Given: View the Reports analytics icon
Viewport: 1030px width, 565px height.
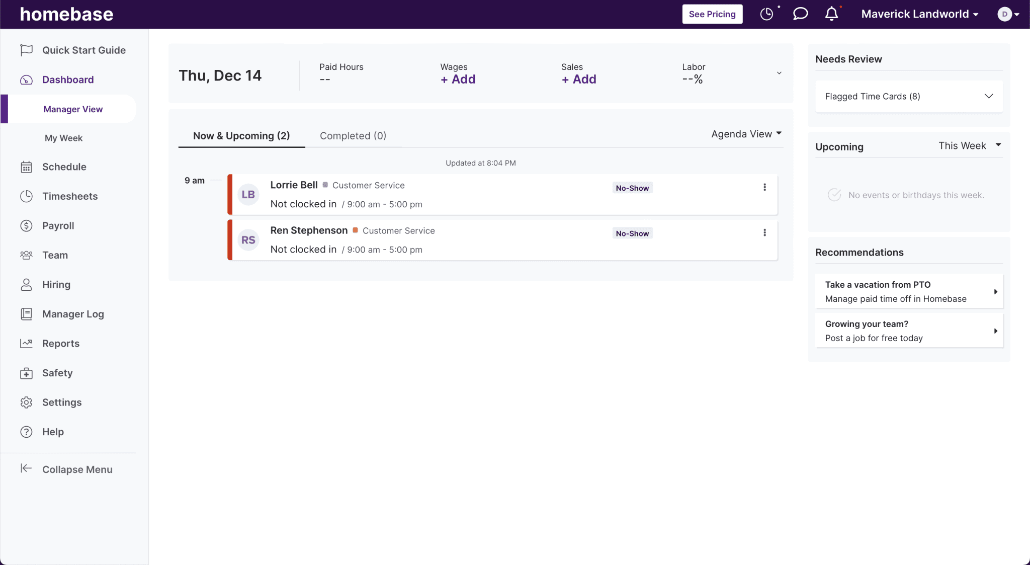Looking at the screenshot, I should pos(26,343).
